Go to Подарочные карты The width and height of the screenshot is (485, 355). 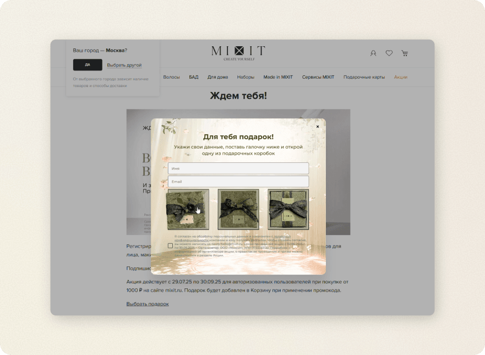(x=364, y=77)
